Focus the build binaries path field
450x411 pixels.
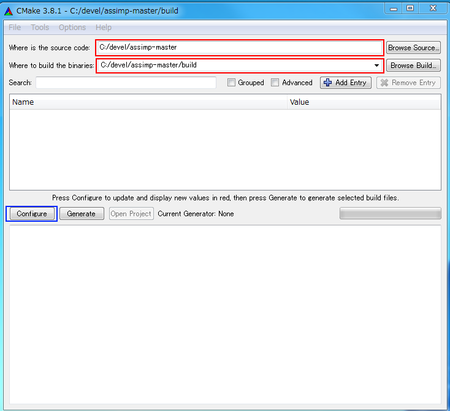240,66
